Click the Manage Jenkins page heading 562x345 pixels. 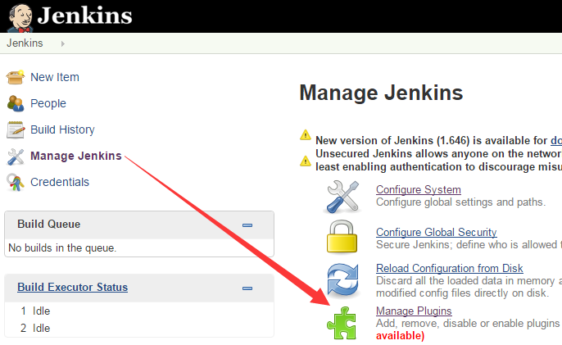click(x=381, y=93)
